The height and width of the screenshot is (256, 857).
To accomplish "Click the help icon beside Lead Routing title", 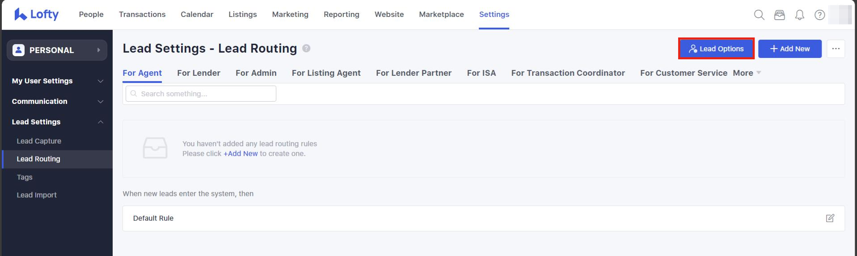I will 306,48.
